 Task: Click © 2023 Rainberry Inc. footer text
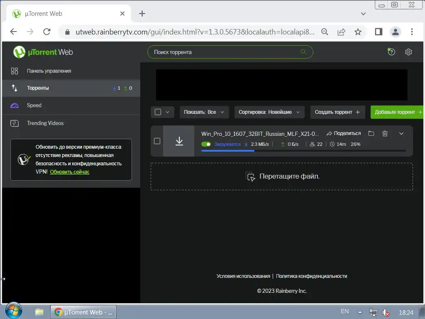282,291
